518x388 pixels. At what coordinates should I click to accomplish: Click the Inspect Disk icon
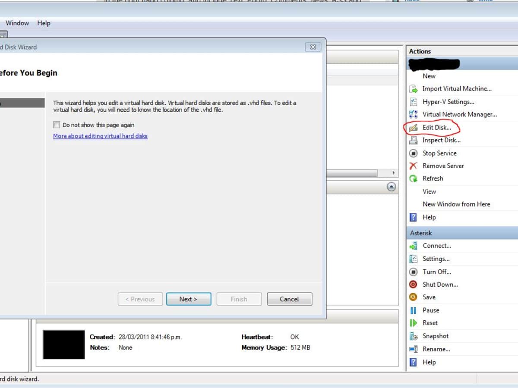point(414,140)
